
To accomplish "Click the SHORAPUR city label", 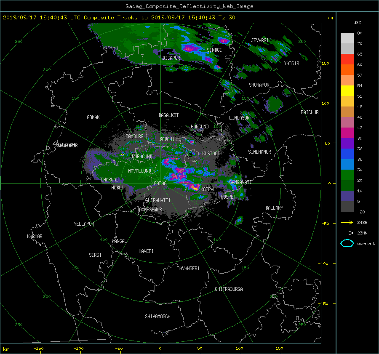I will click(259, 85).
